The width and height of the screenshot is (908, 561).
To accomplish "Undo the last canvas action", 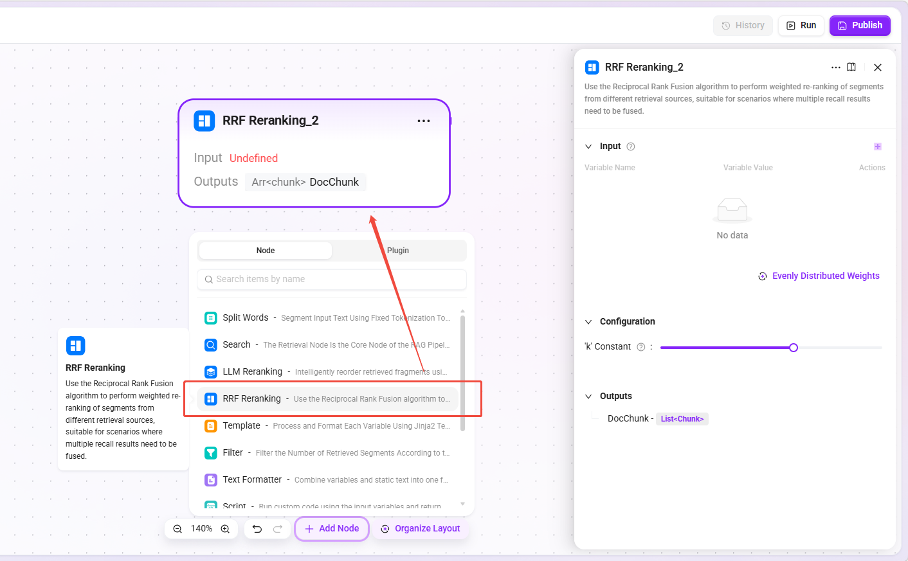I will pyautogui.click(x=257, y=529).
